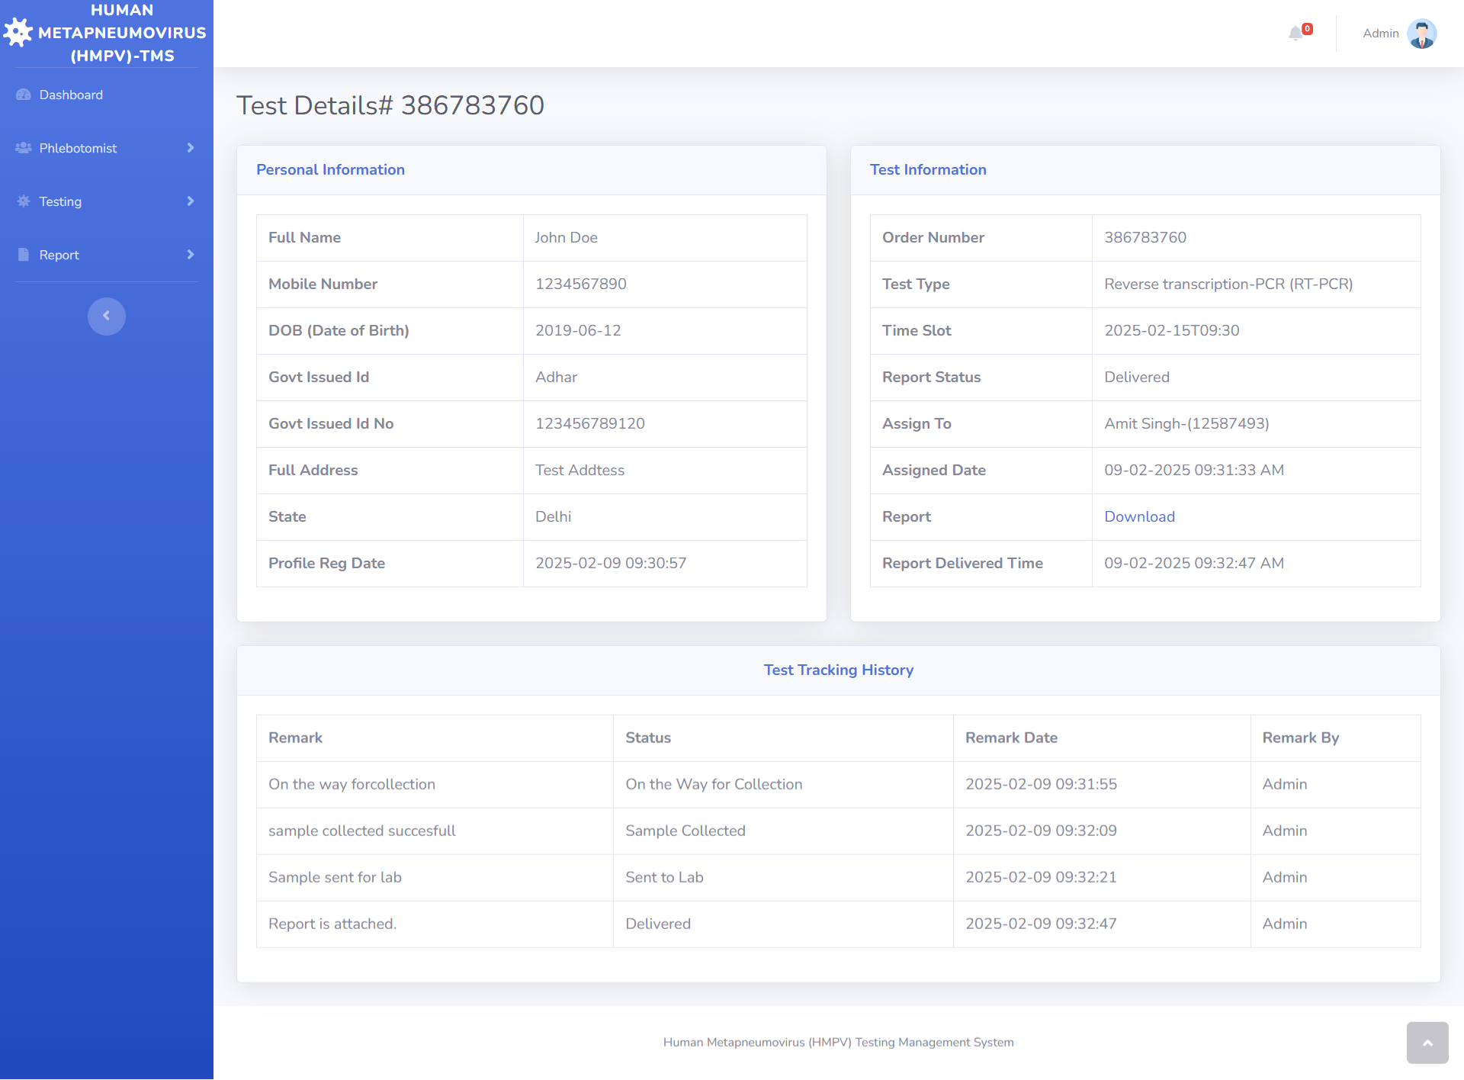Click the Test Tracking History heading
The image size is (1464, 1080).
pos(839,670)
